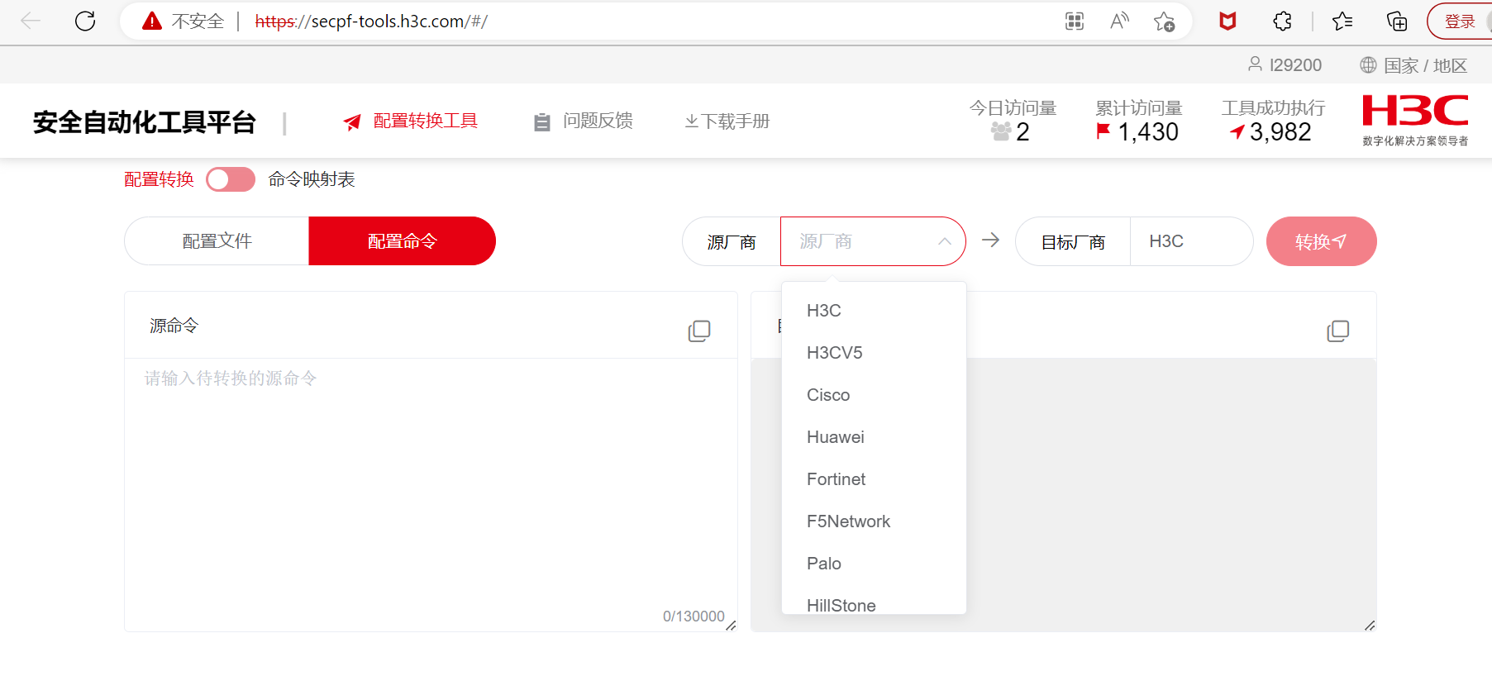Viewport: 1492px width, 676px height.
Task: Click the read aloud icon
Action: point(1119,21)
